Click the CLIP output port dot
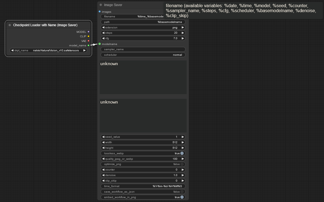The width and height of the screenshot is (324, 202). tap(88, 36)
